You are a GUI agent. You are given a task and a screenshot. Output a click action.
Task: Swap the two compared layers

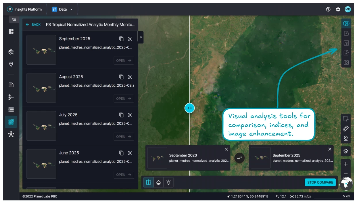pos(239,158)
